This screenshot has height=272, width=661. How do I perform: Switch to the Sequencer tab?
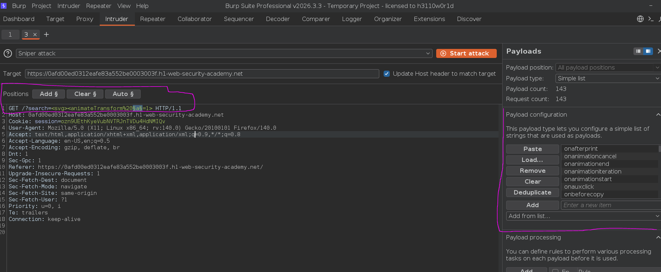coord(239,19)
